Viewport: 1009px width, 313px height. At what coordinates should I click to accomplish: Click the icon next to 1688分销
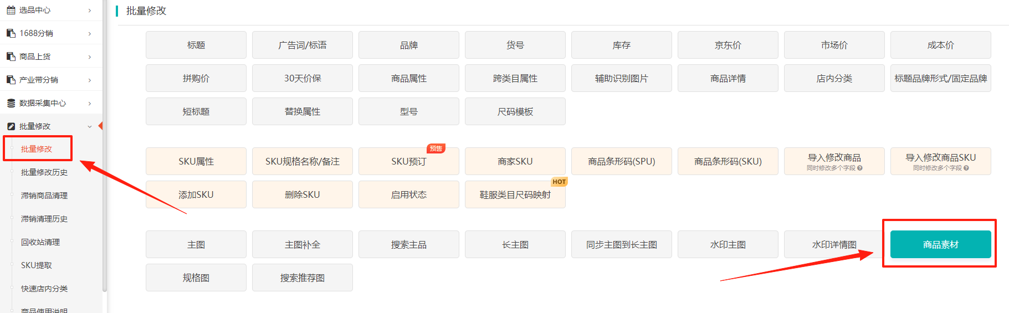click(11, 33)
